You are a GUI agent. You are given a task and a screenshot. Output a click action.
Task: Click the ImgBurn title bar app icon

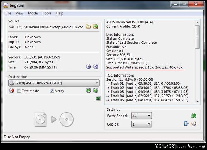[6, 5]
